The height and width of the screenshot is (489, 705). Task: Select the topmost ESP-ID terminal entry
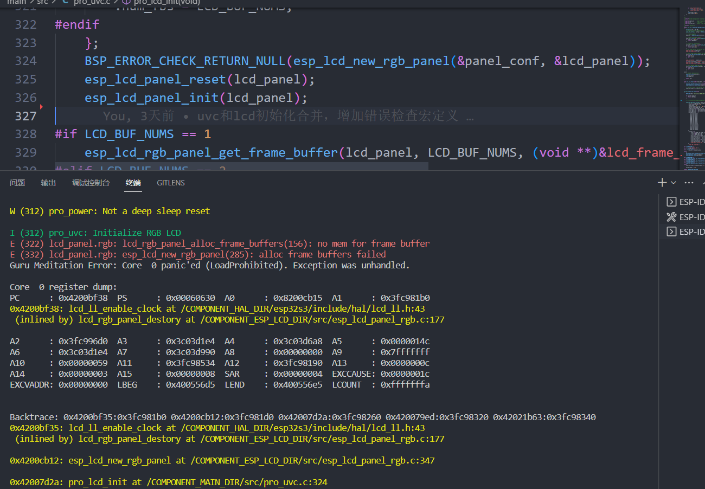coord(685,202)
